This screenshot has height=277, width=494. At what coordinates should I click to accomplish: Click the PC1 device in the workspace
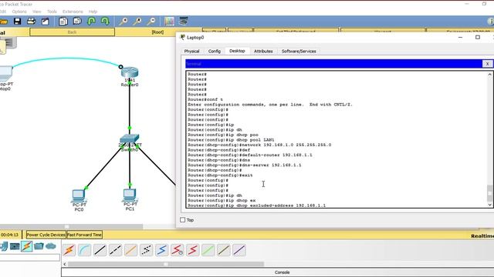pos(130,195)
